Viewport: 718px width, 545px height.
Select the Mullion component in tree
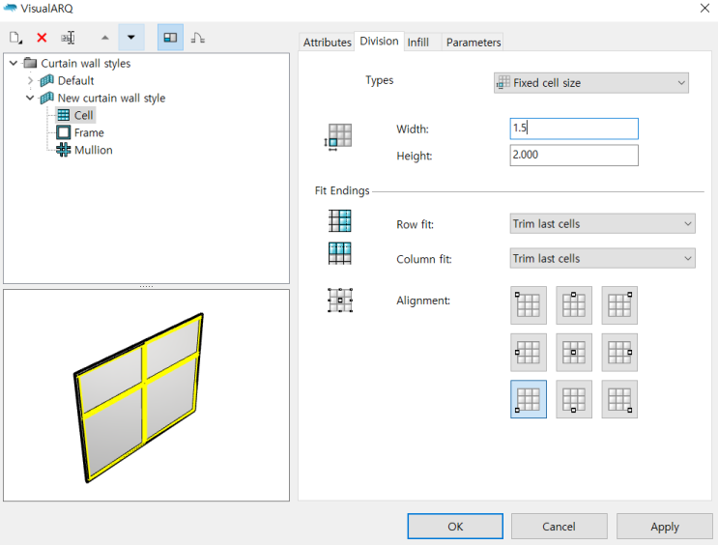click(93, 150)
